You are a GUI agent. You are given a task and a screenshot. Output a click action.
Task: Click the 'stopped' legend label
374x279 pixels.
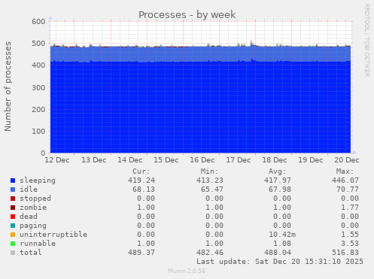35,199
